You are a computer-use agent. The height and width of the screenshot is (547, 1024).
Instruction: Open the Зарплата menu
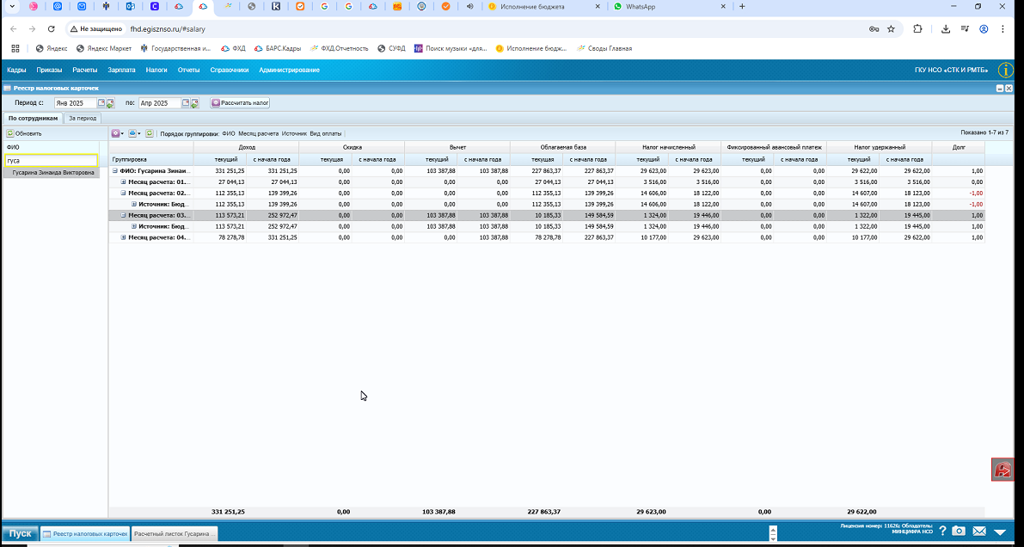click(x=121, y=70)
